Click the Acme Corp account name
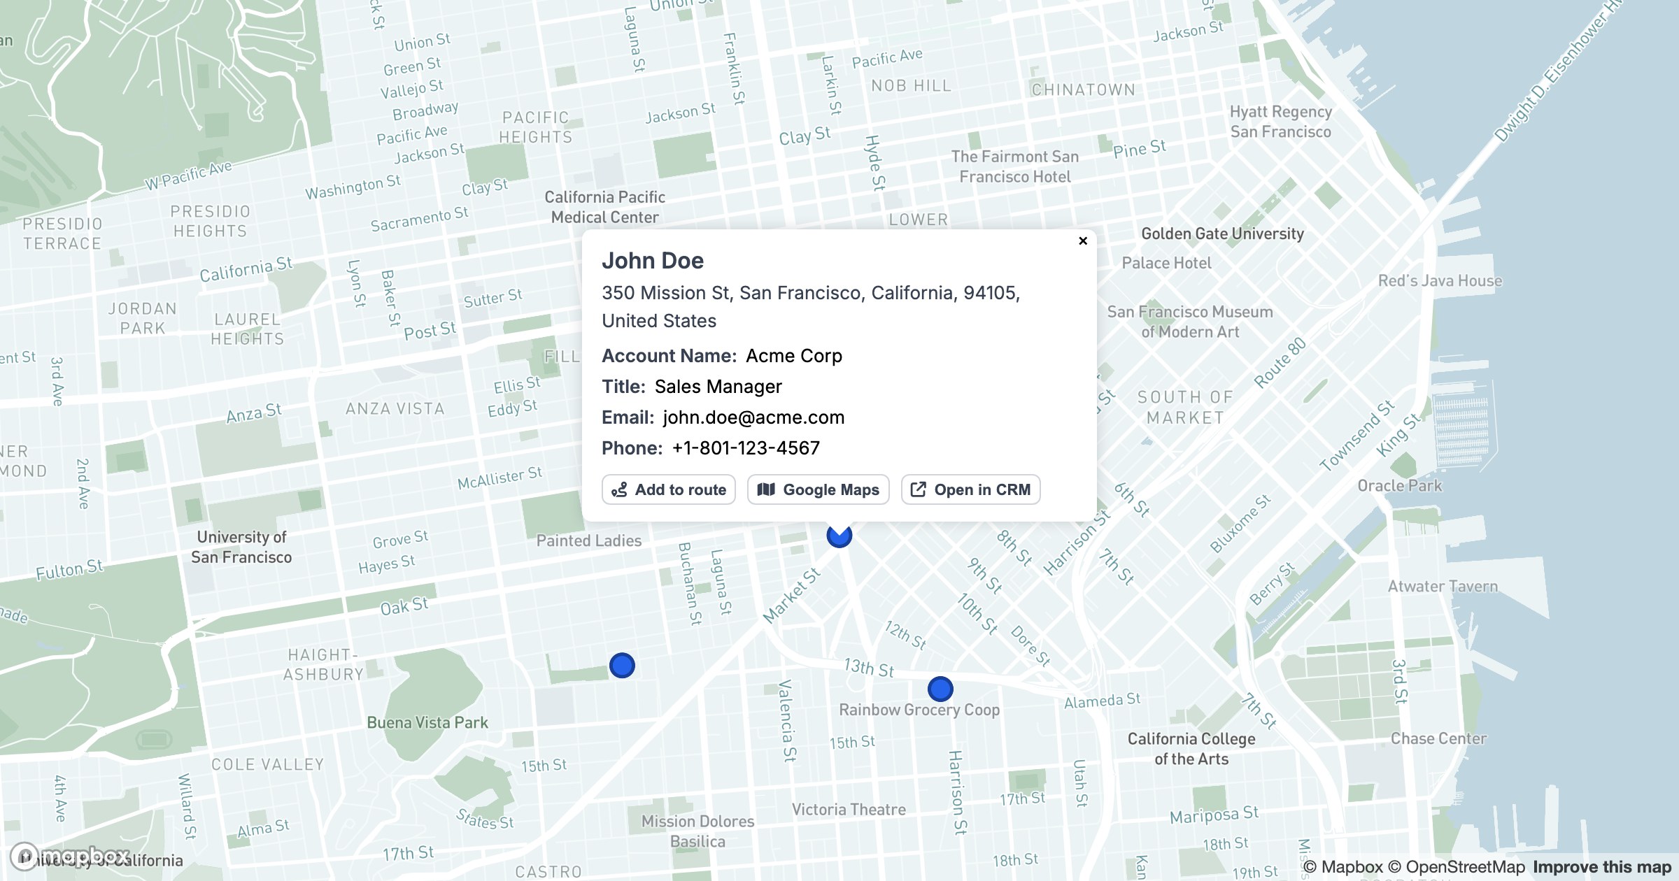The width and height of the screenshot is (1679, 881). click(x=794, y=356)
